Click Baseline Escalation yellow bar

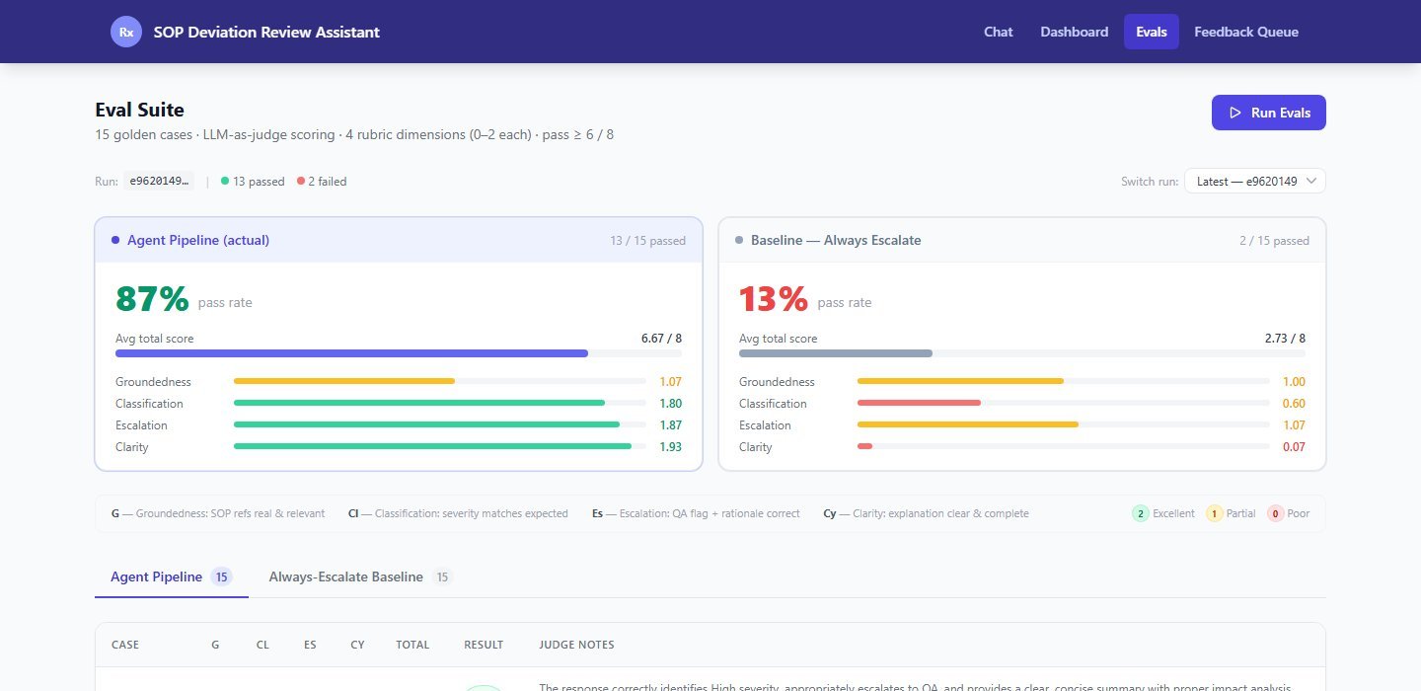coord(968,424)
